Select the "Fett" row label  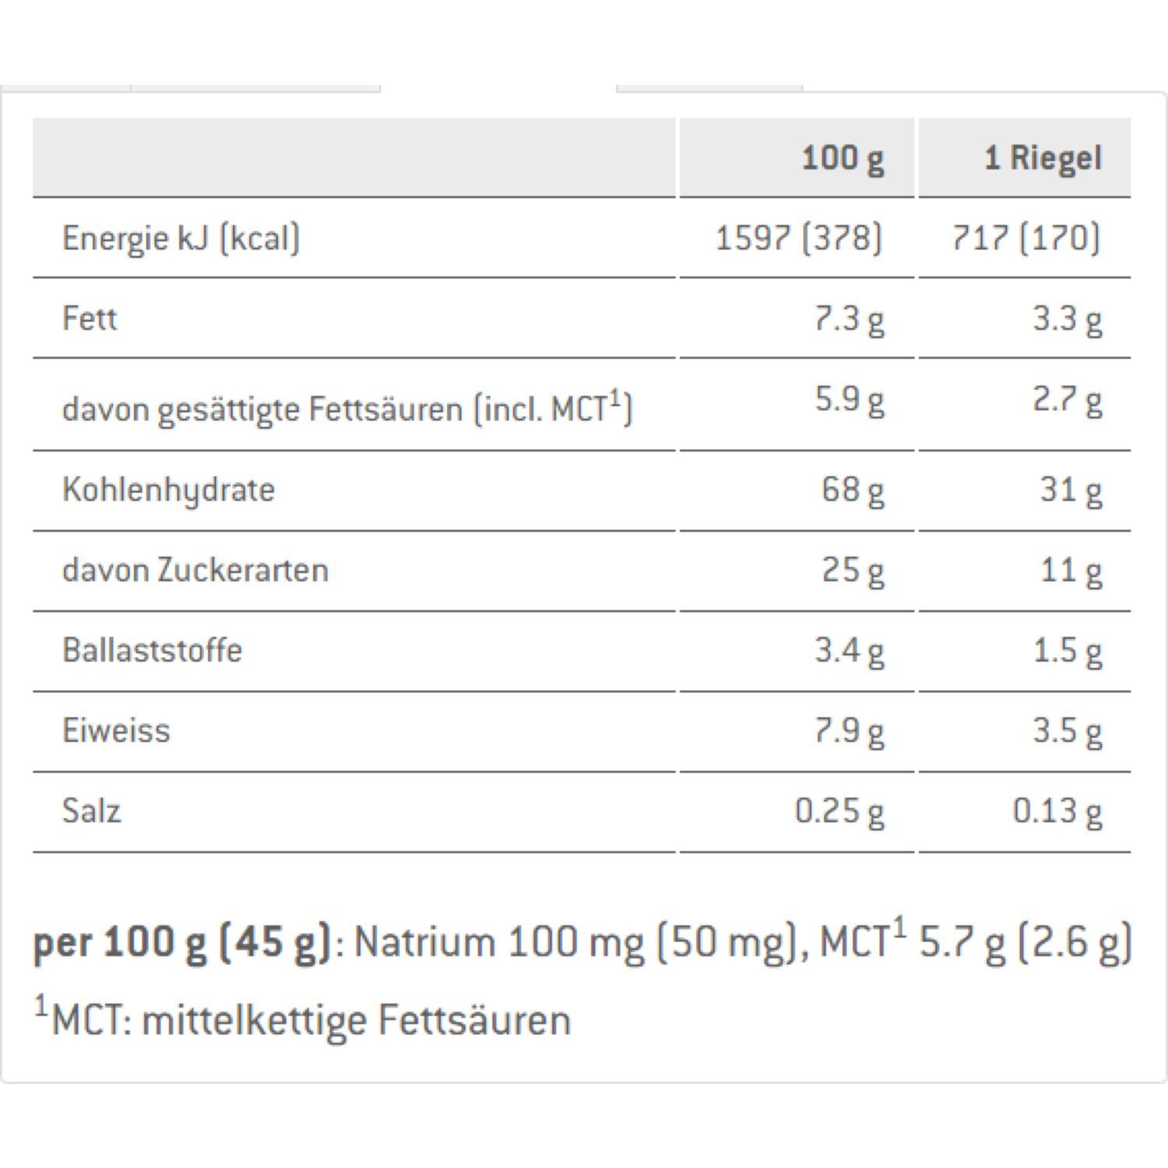90,318
